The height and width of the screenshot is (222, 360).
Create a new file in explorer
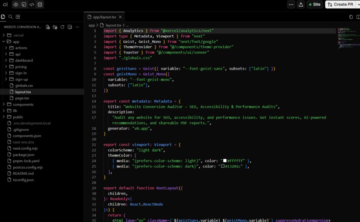pyautogui.click(x=48, y=27)
